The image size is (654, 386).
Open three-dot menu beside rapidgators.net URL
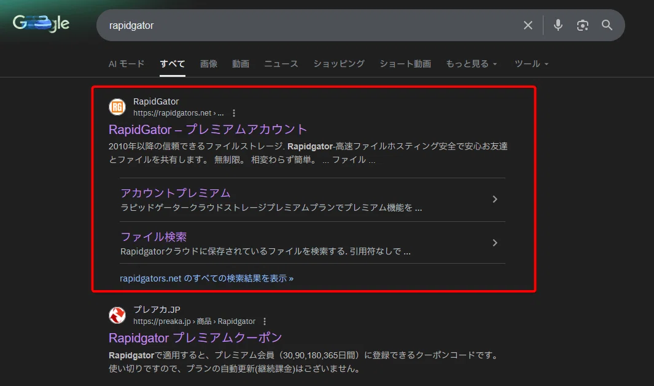tap(234, 113)
